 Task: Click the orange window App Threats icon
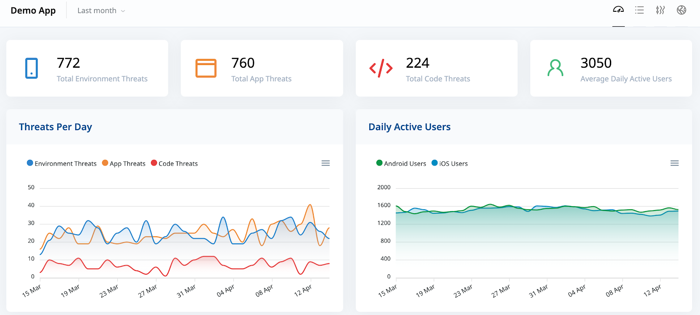(x=206, y=68)
